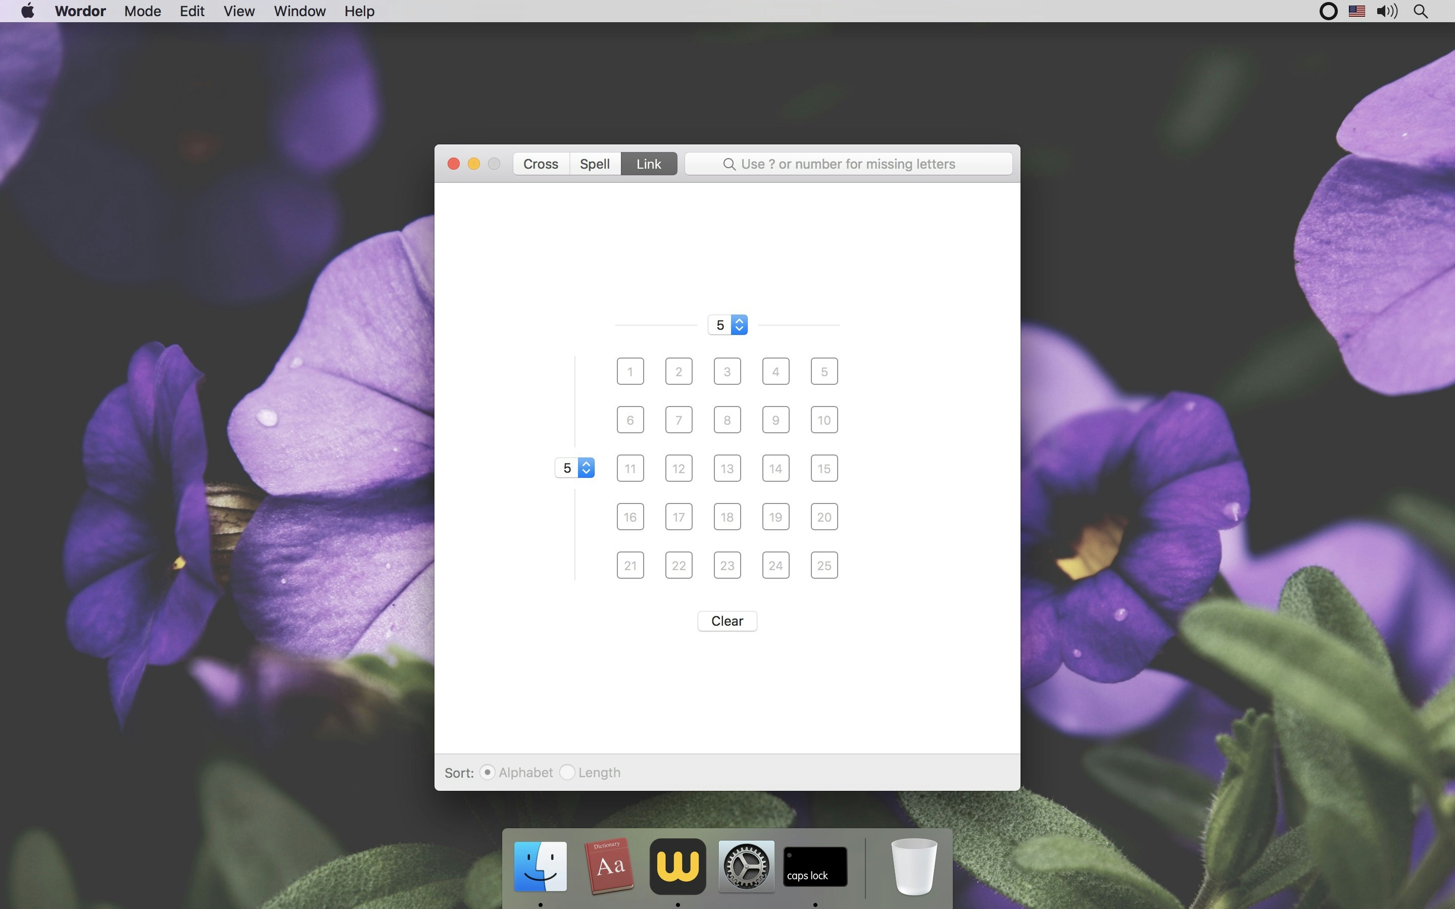Screen dimensions: 1455x909
Task: Open the row count dropdown left of grid
Action: tap(575, 468)
